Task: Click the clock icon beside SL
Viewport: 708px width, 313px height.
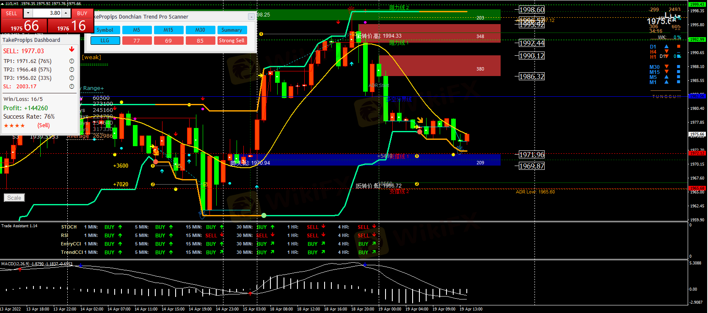Action: pos(72,87)
